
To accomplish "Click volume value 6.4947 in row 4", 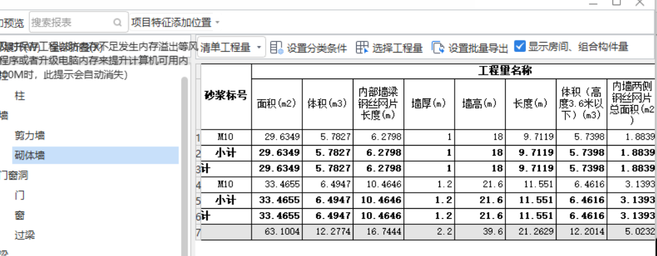I will coord(328,184).
